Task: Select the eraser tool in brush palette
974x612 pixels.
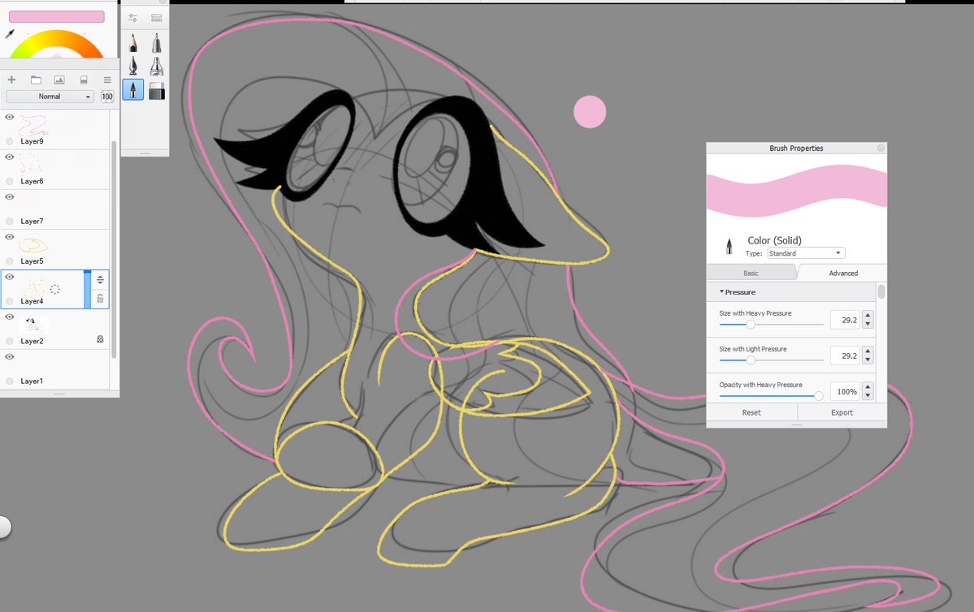Action: 157,91
